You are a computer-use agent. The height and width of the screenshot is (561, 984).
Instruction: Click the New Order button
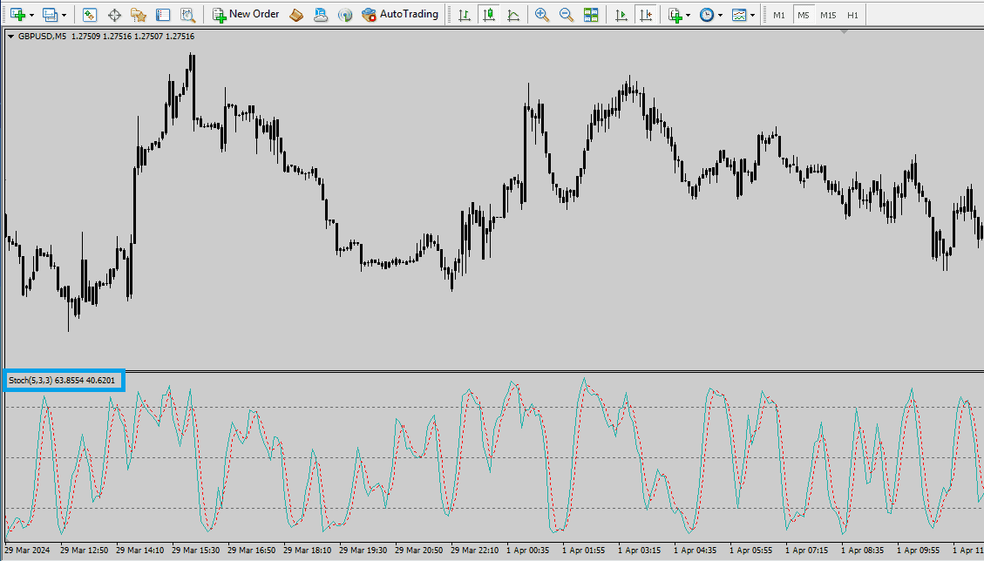(246, 15)
